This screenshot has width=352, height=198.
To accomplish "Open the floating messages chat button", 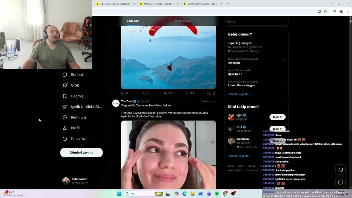I will [x=340, y=182].
